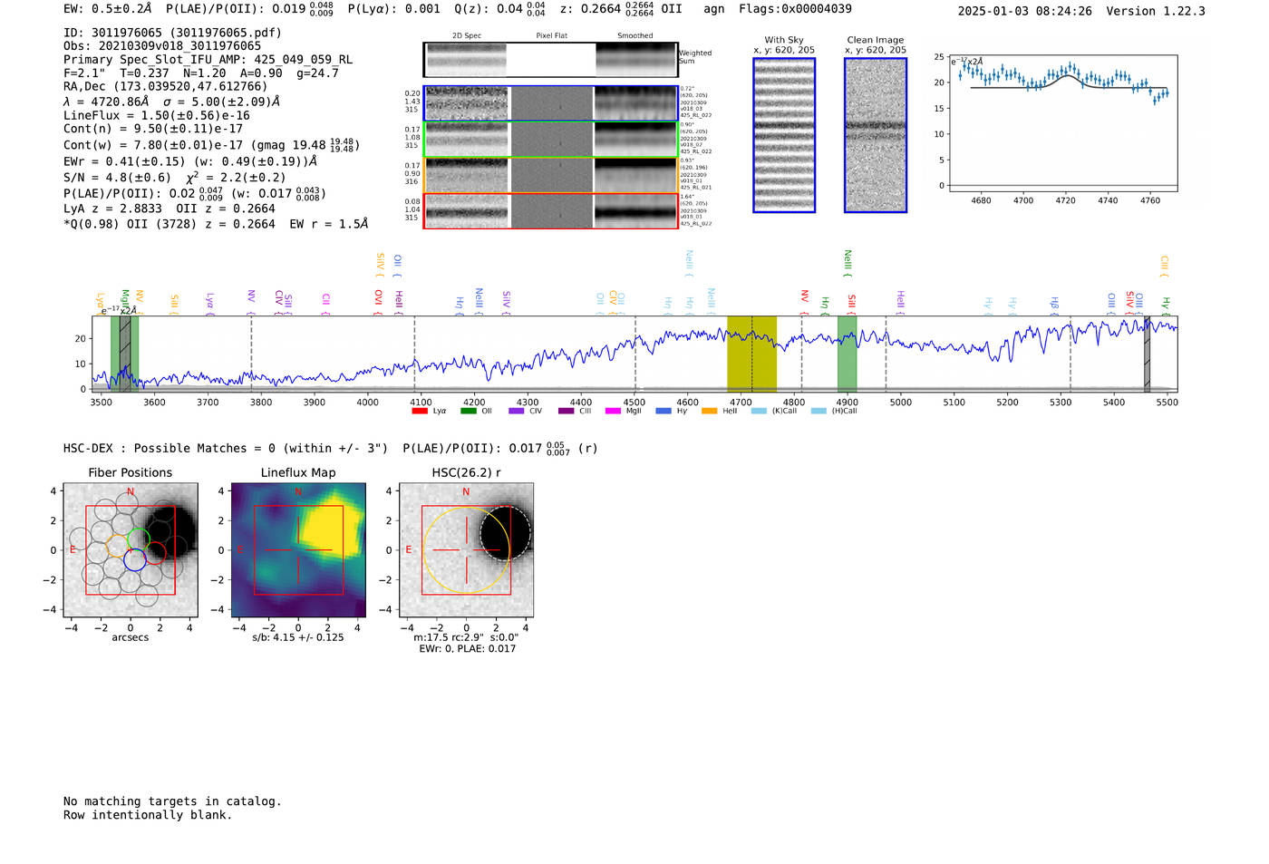
Task: Click the emission line Gaussian fit plot
Action: 1064,123
